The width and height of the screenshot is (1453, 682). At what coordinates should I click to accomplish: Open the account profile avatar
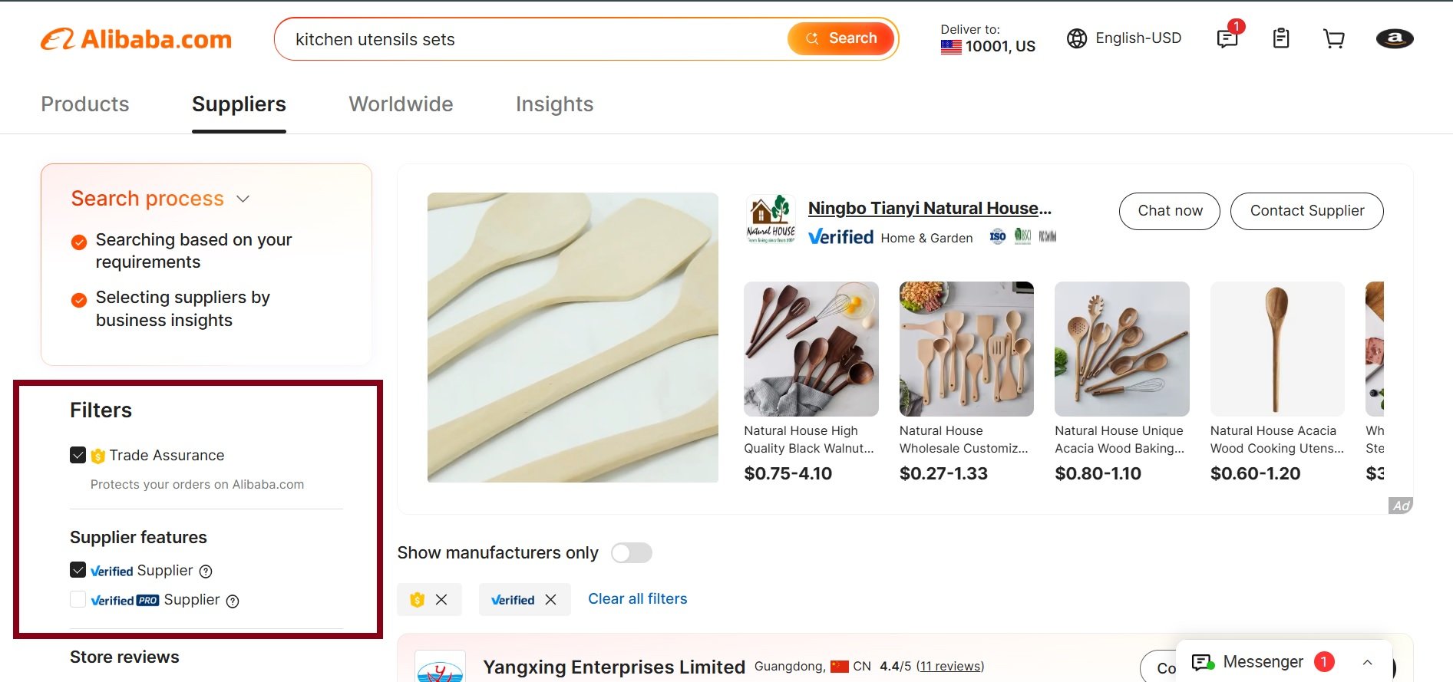coord(1395,38)
